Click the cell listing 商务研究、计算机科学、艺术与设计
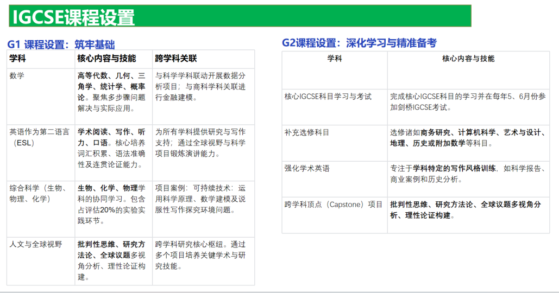The image size is (559, 293). (468, 143)
